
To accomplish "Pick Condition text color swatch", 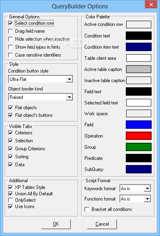I will coord(139,35).
